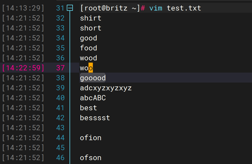Click line number 44
This screenshot has width=252, height=164.
point(60,138)
